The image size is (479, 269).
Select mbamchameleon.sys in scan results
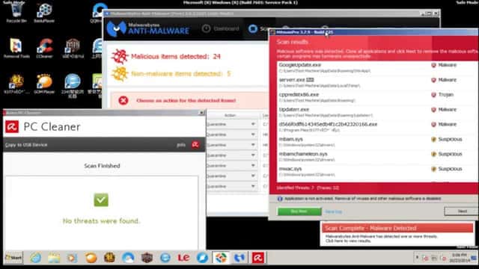(x=377, y=156)
